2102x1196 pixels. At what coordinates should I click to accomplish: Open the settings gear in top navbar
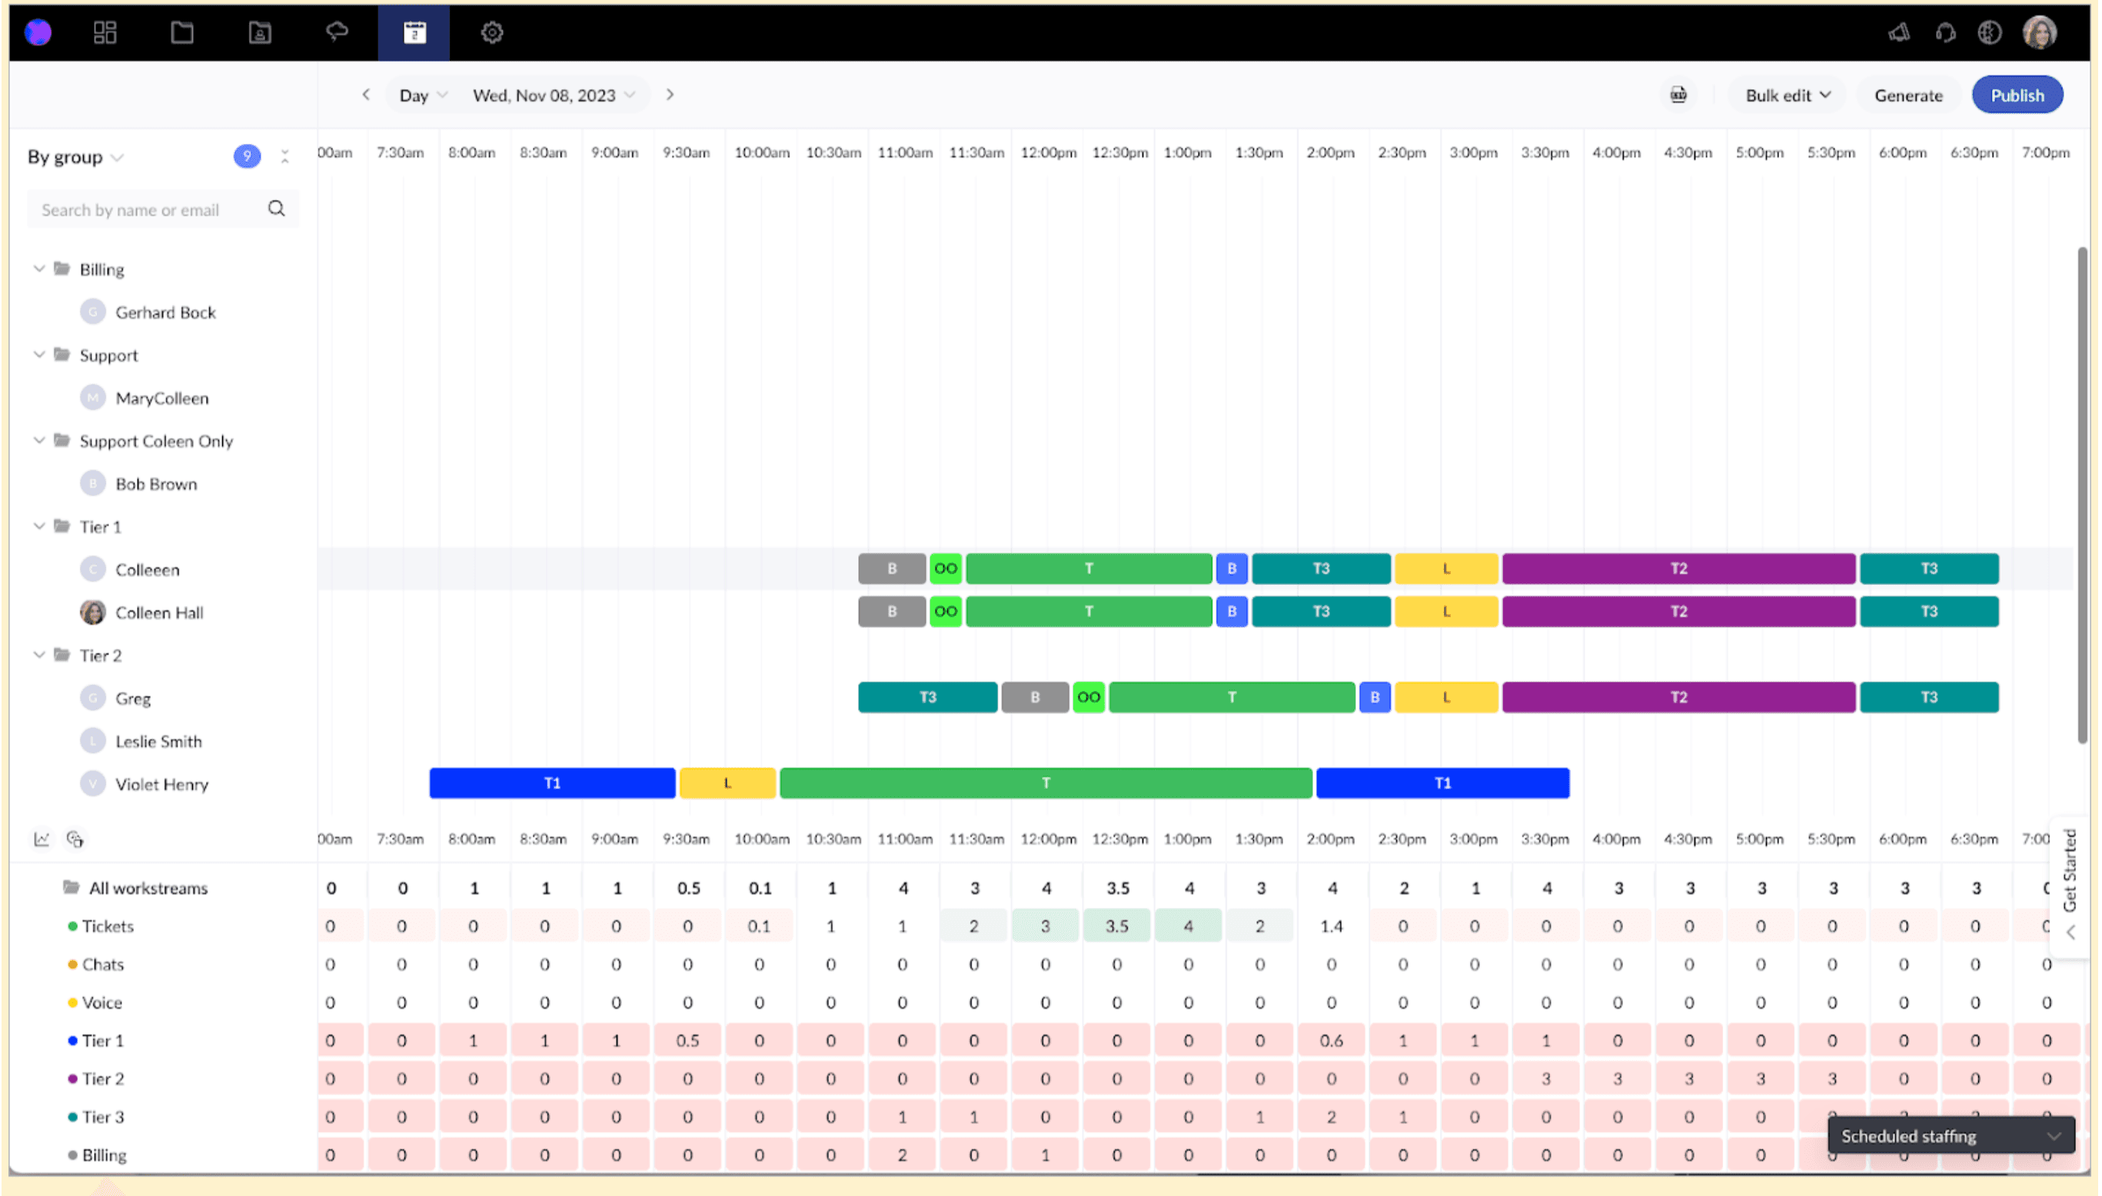[x=491, y=32]
